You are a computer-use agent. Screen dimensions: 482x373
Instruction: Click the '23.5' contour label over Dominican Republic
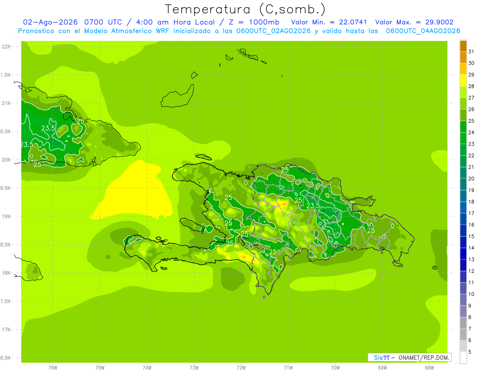313,206
